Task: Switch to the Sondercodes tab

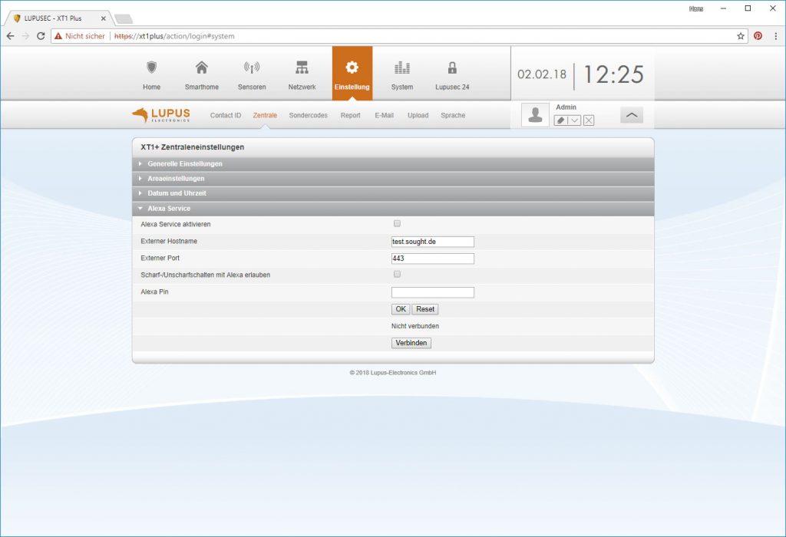Action: click(308, 115)
